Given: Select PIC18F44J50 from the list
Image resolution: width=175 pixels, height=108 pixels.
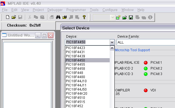Looking at the screenshot, I should click(87, 89).
